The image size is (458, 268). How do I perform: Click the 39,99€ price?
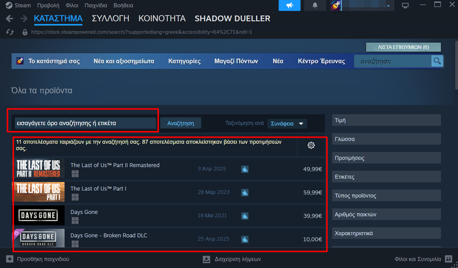point(312,216)
